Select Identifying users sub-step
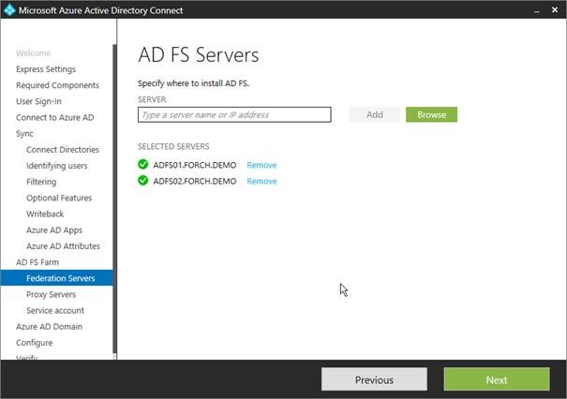The height and width of the screenshot is (399, 567). click(57, 166)
